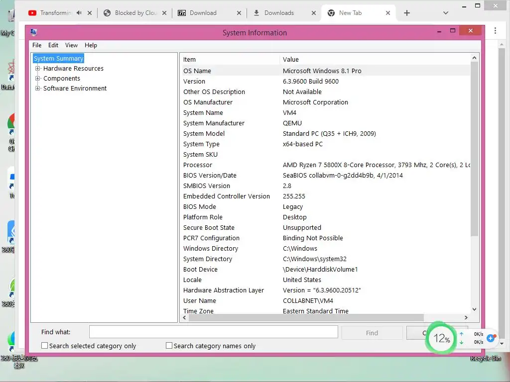The height and width of the screenshot is (382, 510).
Task: Select the Version row
Action: pos(325,81)
